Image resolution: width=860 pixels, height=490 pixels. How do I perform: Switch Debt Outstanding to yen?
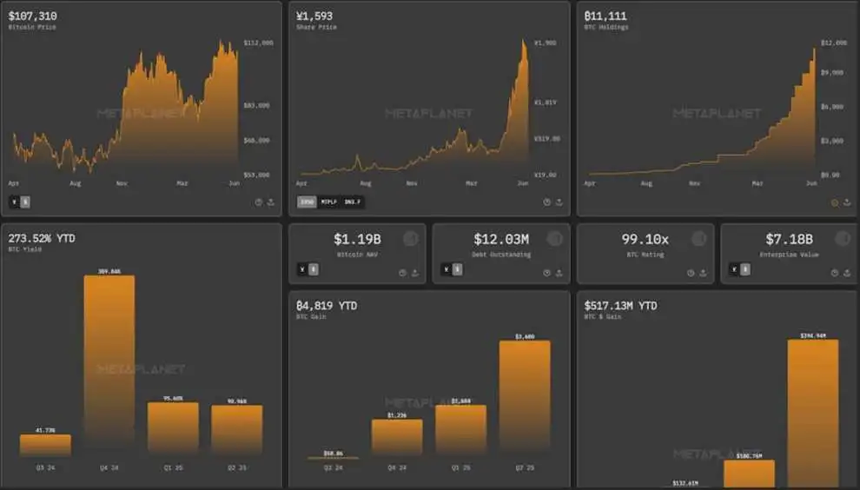pyautogui.click(x=447, y=269)
